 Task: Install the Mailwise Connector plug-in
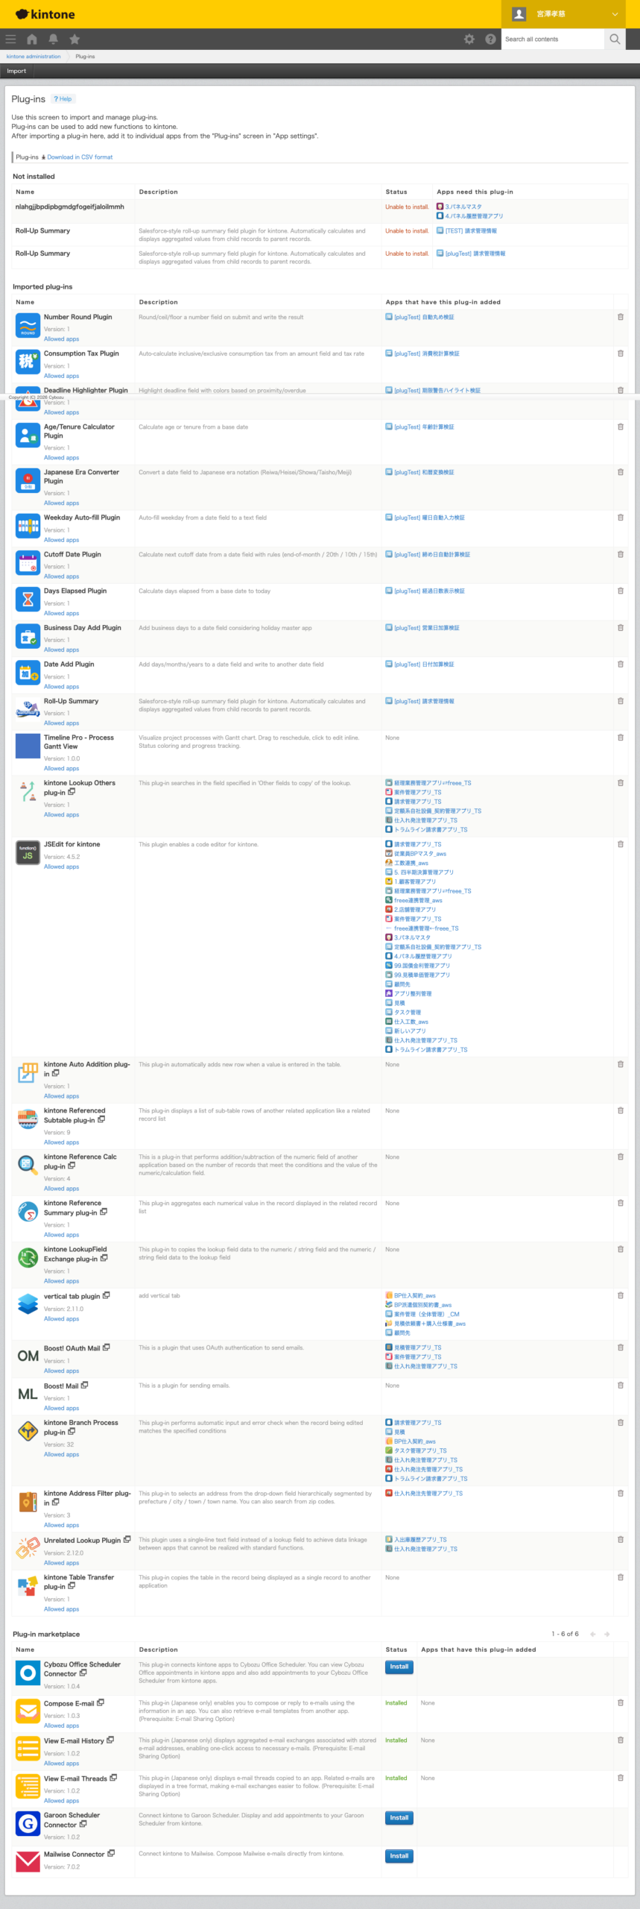click(x=399, y=1856)
